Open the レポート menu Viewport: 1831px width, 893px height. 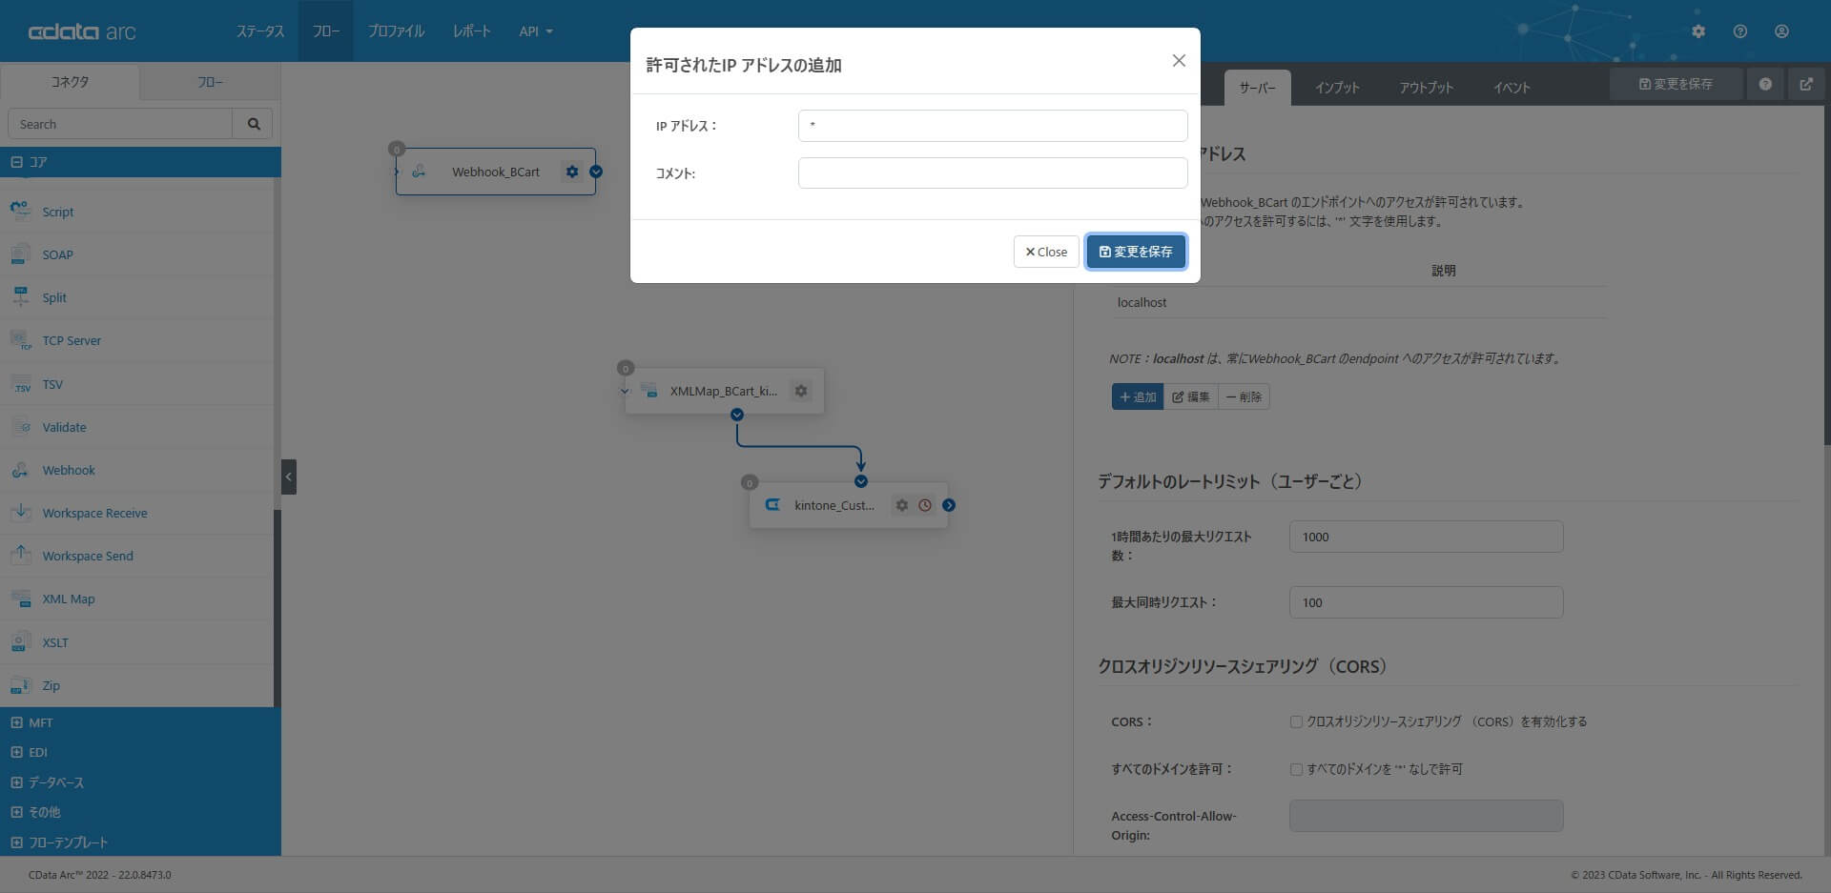coord(472,31)
